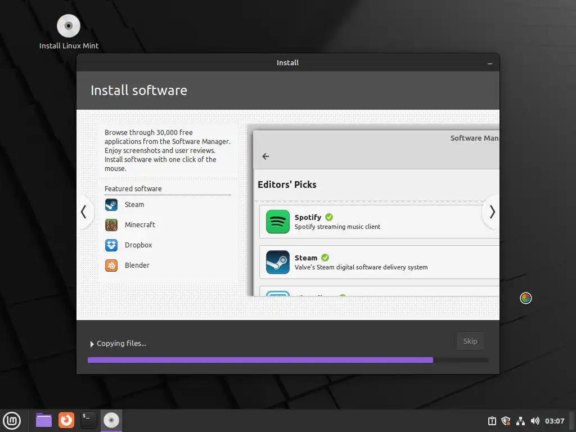Screen dimensions: 576x432
Task: Click the Software Manager title in preview
Action: coord(475,138)
